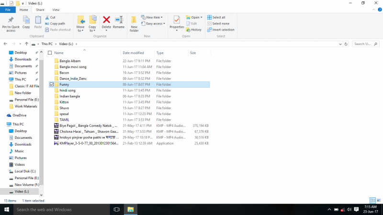This screenshot has width=383, height=215.
Task: Go up one folder level arrow
Action: 26,44
